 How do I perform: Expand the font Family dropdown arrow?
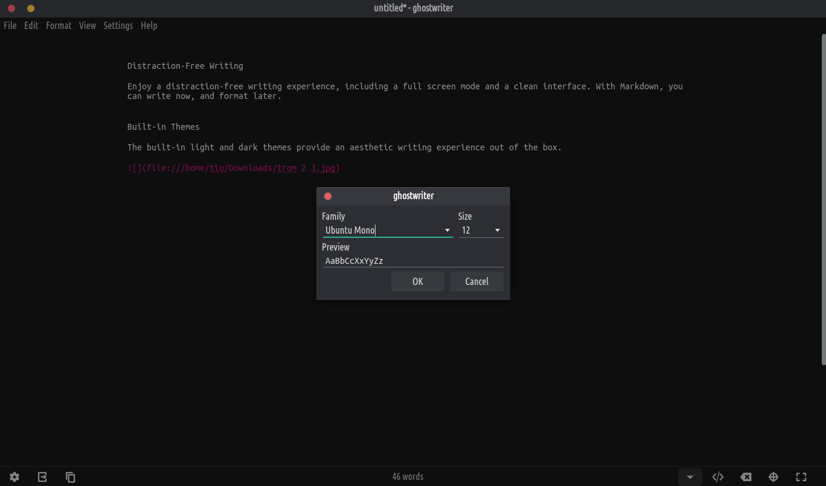point(447,231)
